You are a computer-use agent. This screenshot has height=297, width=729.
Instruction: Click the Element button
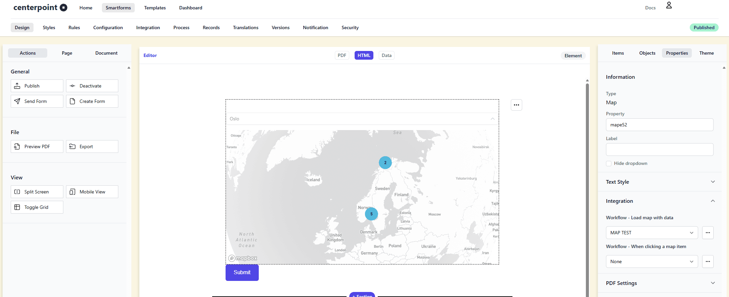[x=573, y=56]
